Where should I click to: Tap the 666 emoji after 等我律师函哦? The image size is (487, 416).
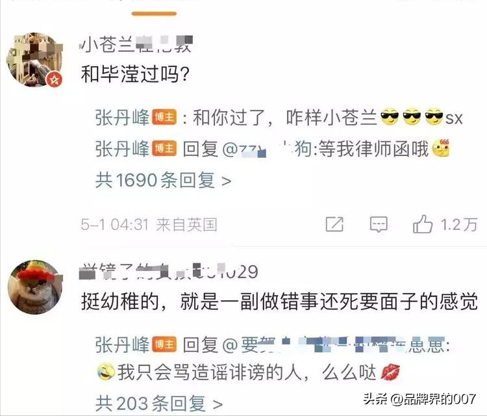(441, 148)
